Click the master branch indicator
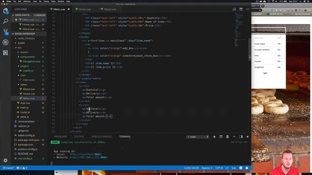The image size is (312, 175). (x=8, y=168)
